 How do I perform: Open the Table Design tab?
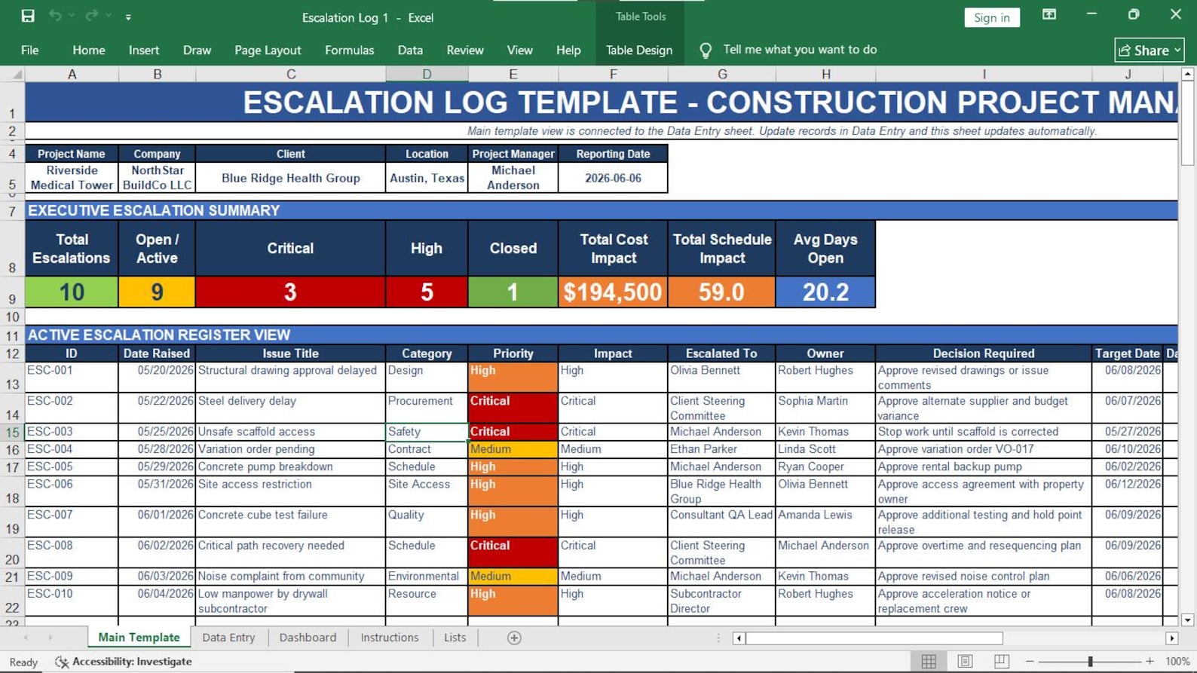[639, 50]
